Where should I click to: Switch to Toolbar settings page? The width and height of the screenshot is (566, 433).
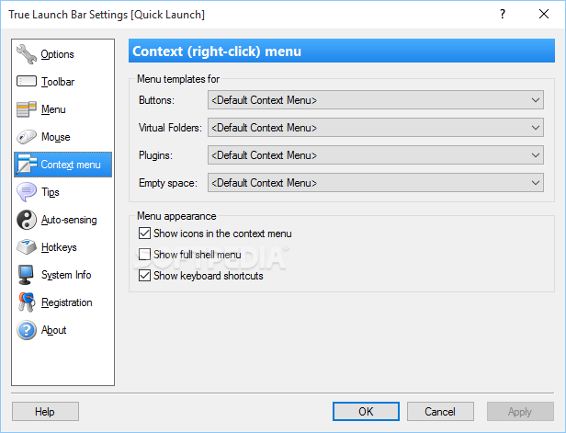[x=58, y=82]
